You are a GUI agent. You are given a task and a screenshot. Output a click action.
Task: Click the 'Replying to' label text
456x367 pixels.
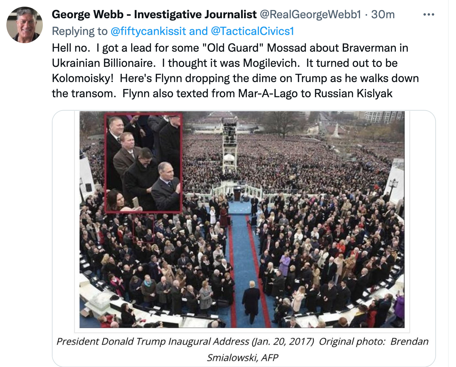[x=80, y=31]
